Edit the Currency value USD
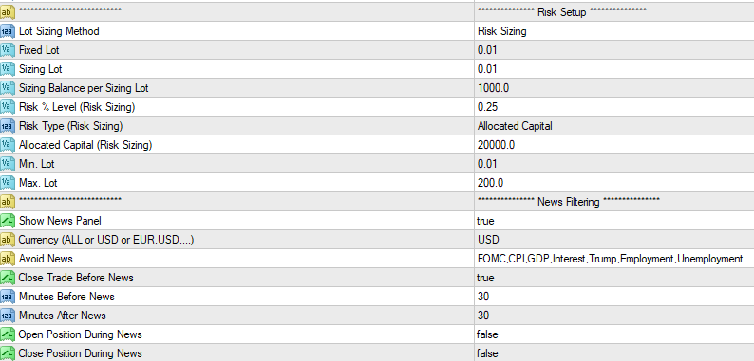The height and width of the screenshot is (361, 754). [614, 240]
